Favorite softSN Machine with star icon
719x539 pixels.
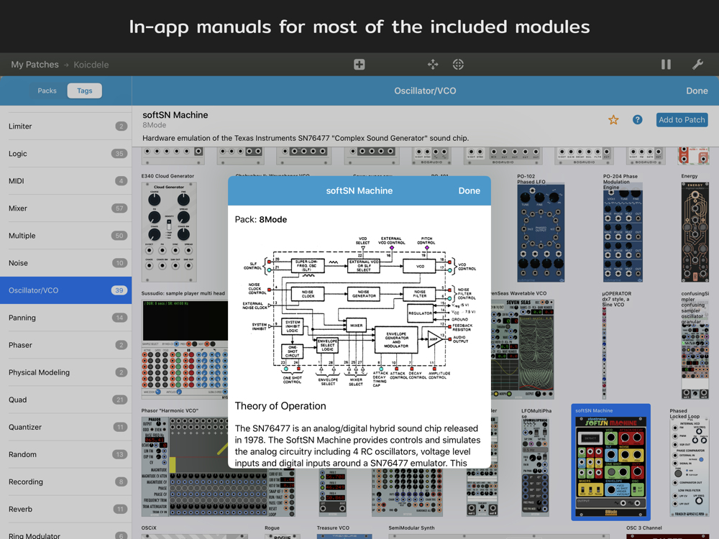point(613,120)
